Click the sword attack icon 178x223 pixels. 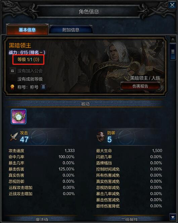pos(14,136)
